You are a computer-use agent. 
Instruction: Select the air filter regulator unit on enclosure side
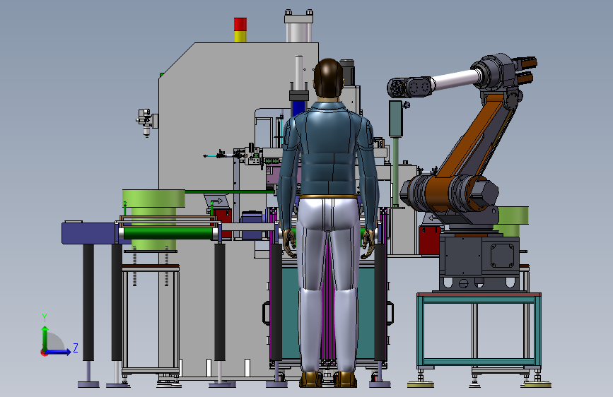(146, 122)
